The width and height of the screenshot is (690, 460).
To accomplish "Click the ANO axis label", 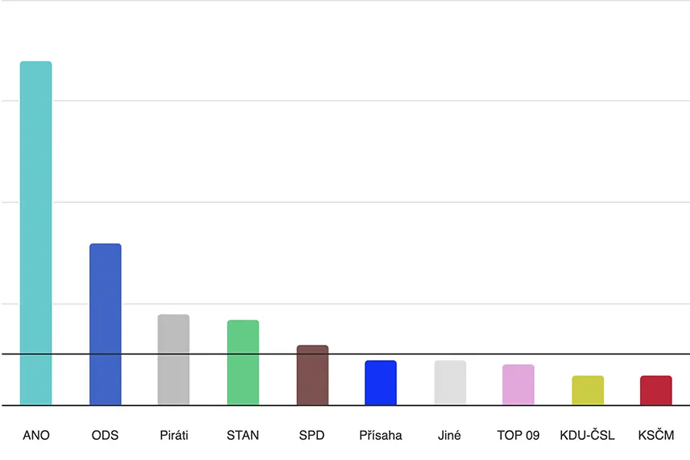I will tap(36, 435).
